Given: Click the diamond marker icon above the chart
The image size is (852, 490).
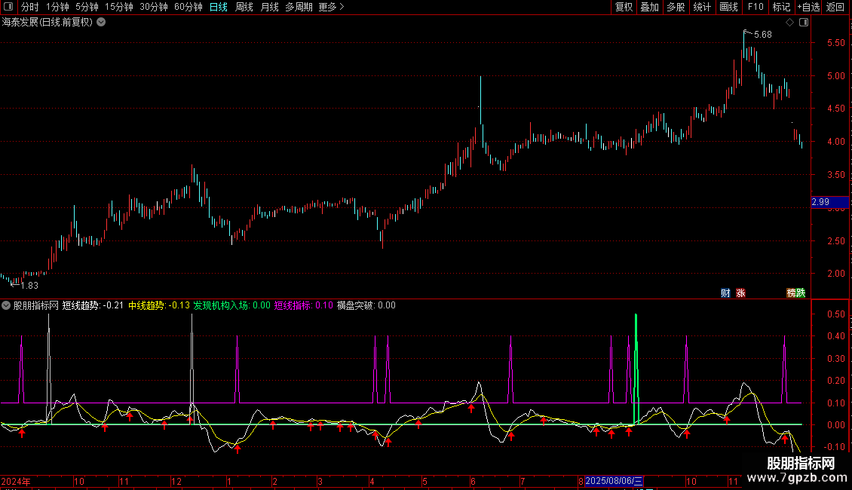Looking at the screenshot, I should pos(789,23).
